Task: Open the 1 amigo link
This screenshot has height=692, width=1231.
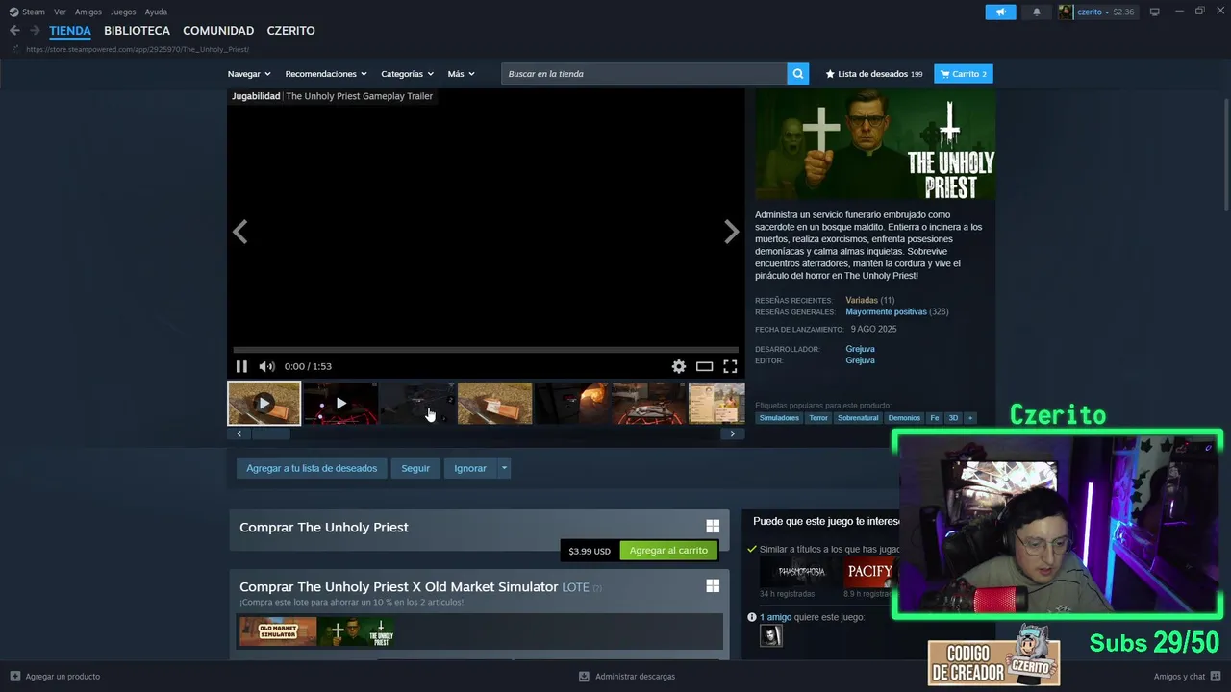Action: pos(775,617)
